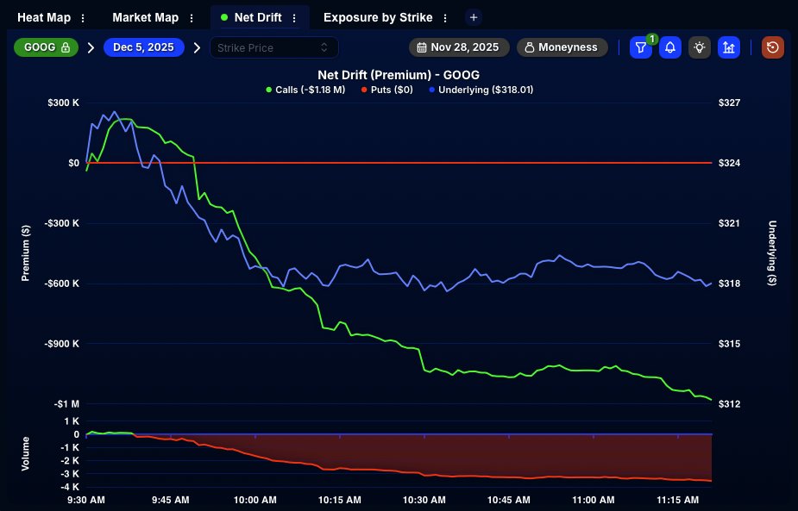798x511 pixels.
Task: Open the filter panel icon
Action: [x=640, y=47]
